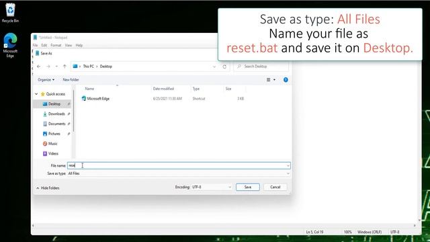430x242 pixels.
Task: Create a New folder
Action: coord(71,79)
